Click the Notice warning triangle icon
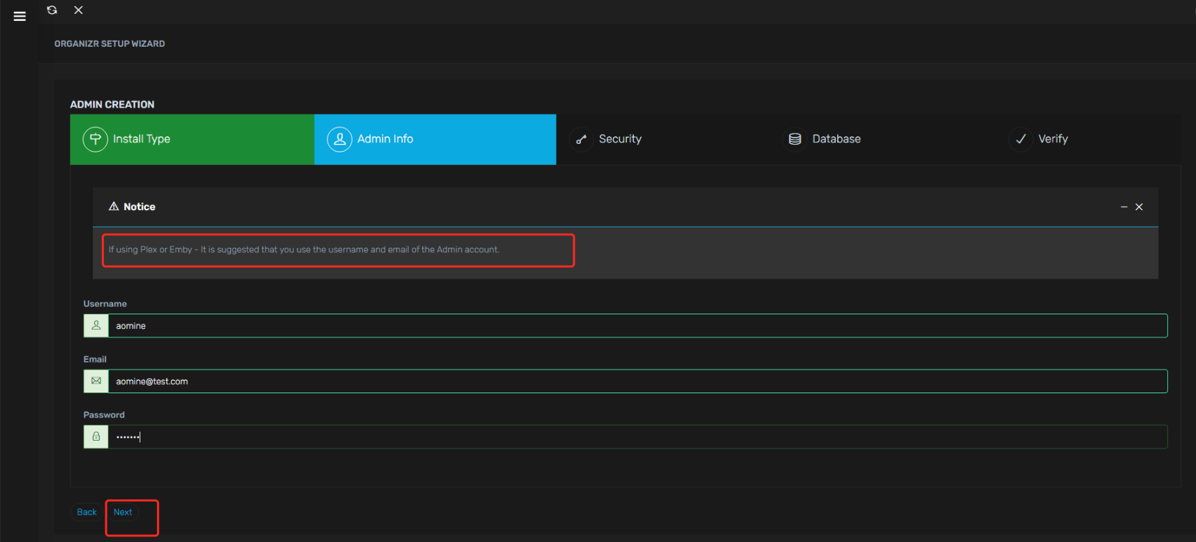The image size is (1196, 542). click(x=114, y=207)
